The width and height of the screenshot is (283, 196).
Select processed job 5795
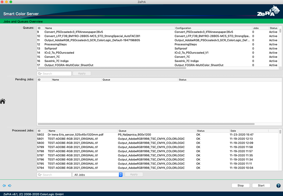pos(158,163)
